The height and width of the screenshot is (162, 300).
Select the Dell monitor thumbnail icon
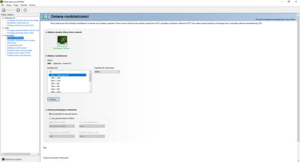click(x=62, y=40)
